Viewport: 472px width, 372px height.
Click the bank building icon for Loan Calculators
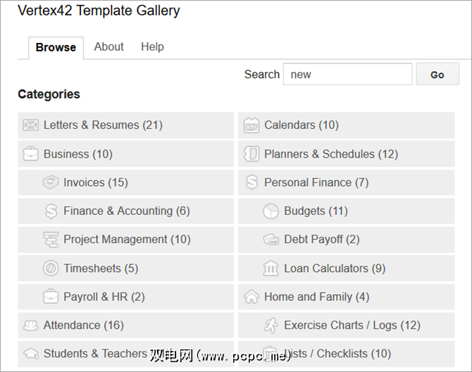point(271,268)
